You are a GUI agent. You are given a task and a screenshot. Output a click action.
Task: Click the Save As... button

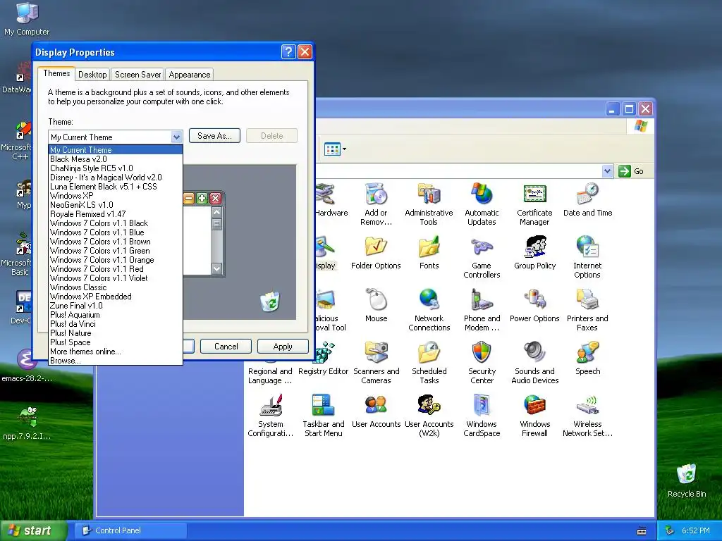tap(214, 136)
